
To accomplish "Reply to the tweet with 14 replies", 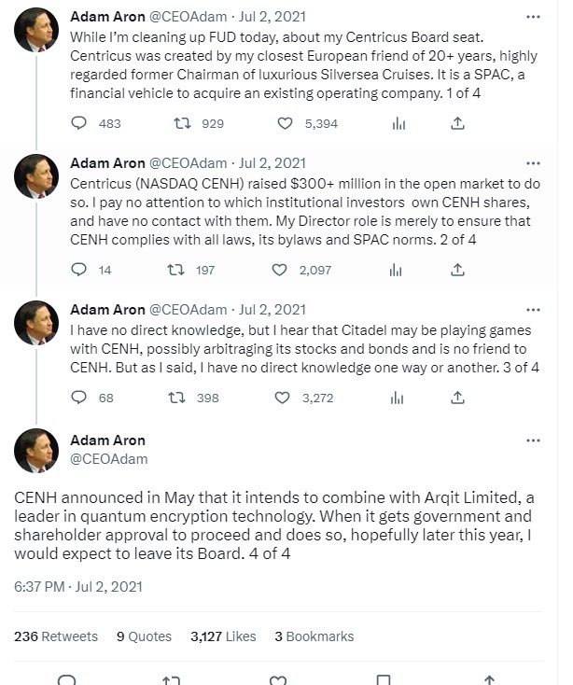I will click(x=79, y=270).
